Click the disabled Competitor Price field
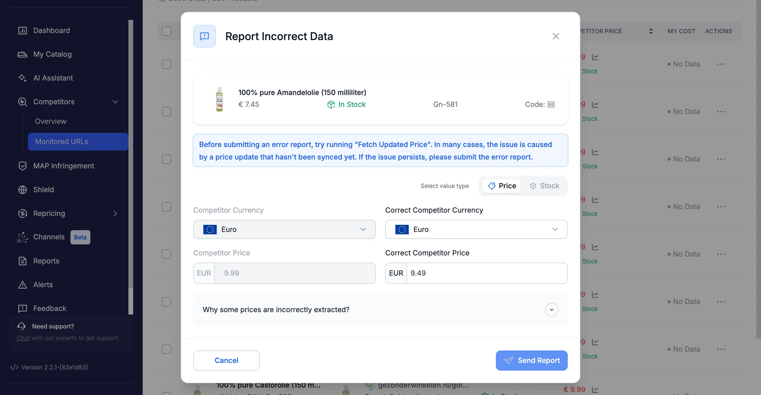This screenshot has width=761, height=395. point(295,273)
